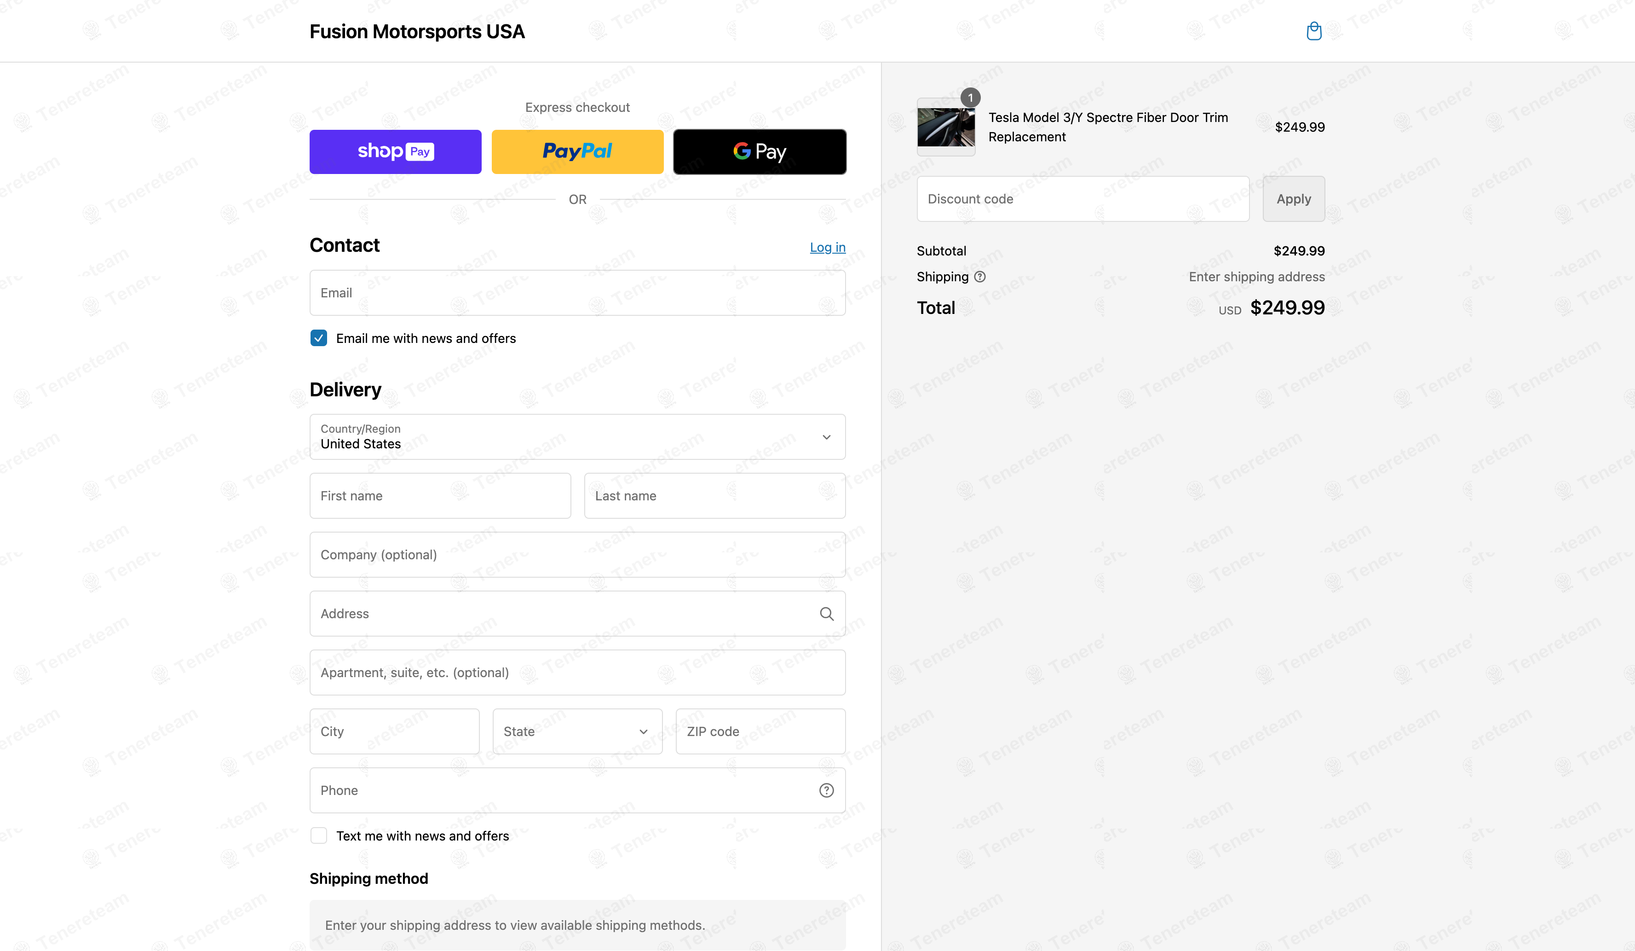
Task: Open the phone field help icon
Action: click(827, 790)
